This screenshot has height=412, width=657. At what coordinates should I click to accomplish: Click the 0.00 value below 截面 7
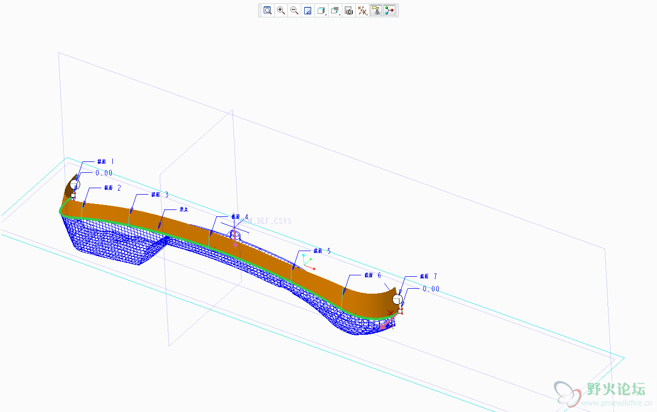(430, 289)
